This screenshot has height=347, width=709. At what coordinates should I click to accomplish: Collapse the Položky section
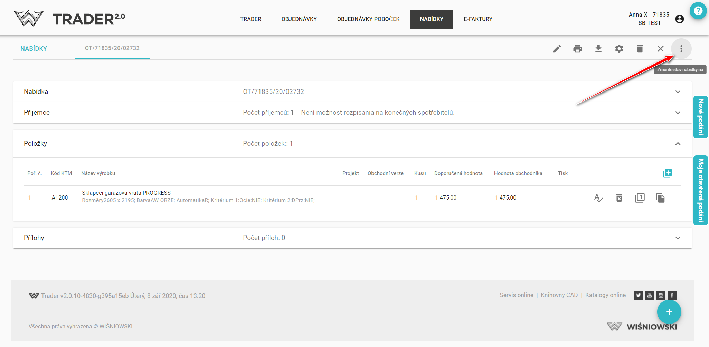(x=678, y=144)
